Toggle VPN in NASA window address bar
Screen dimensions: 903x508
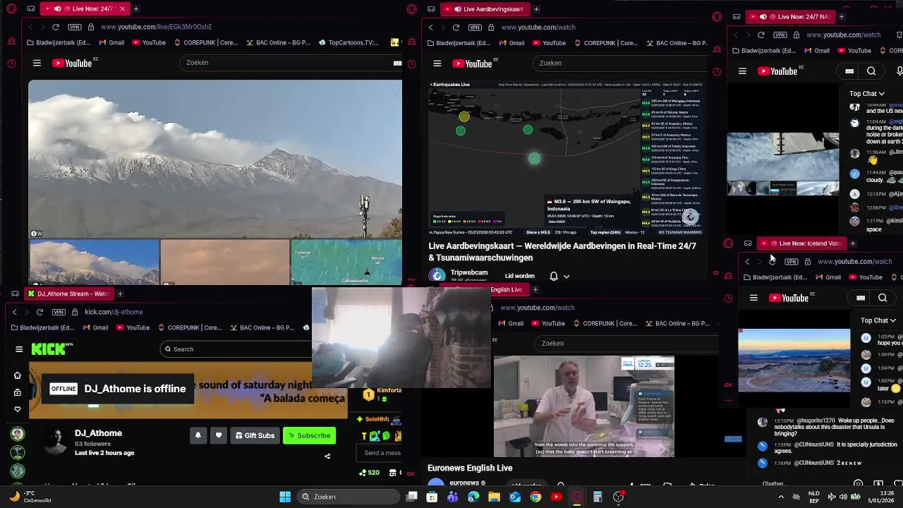pos(780,35)
